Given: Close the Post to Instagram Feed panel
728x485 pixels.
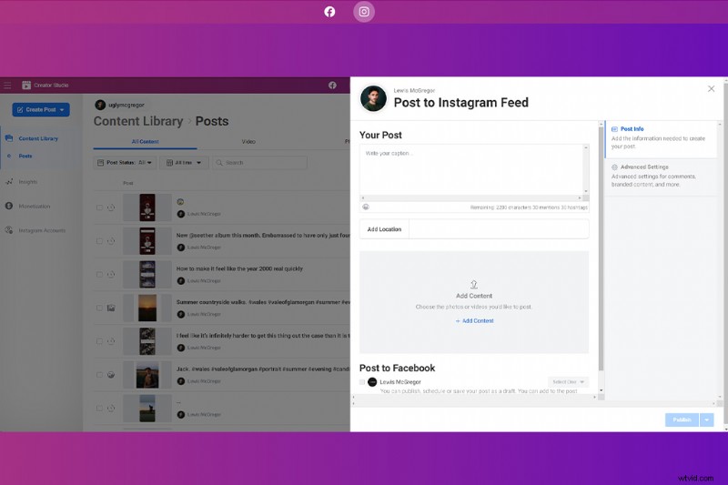Looking at the screenshot, I should click(x=711, y=88).
